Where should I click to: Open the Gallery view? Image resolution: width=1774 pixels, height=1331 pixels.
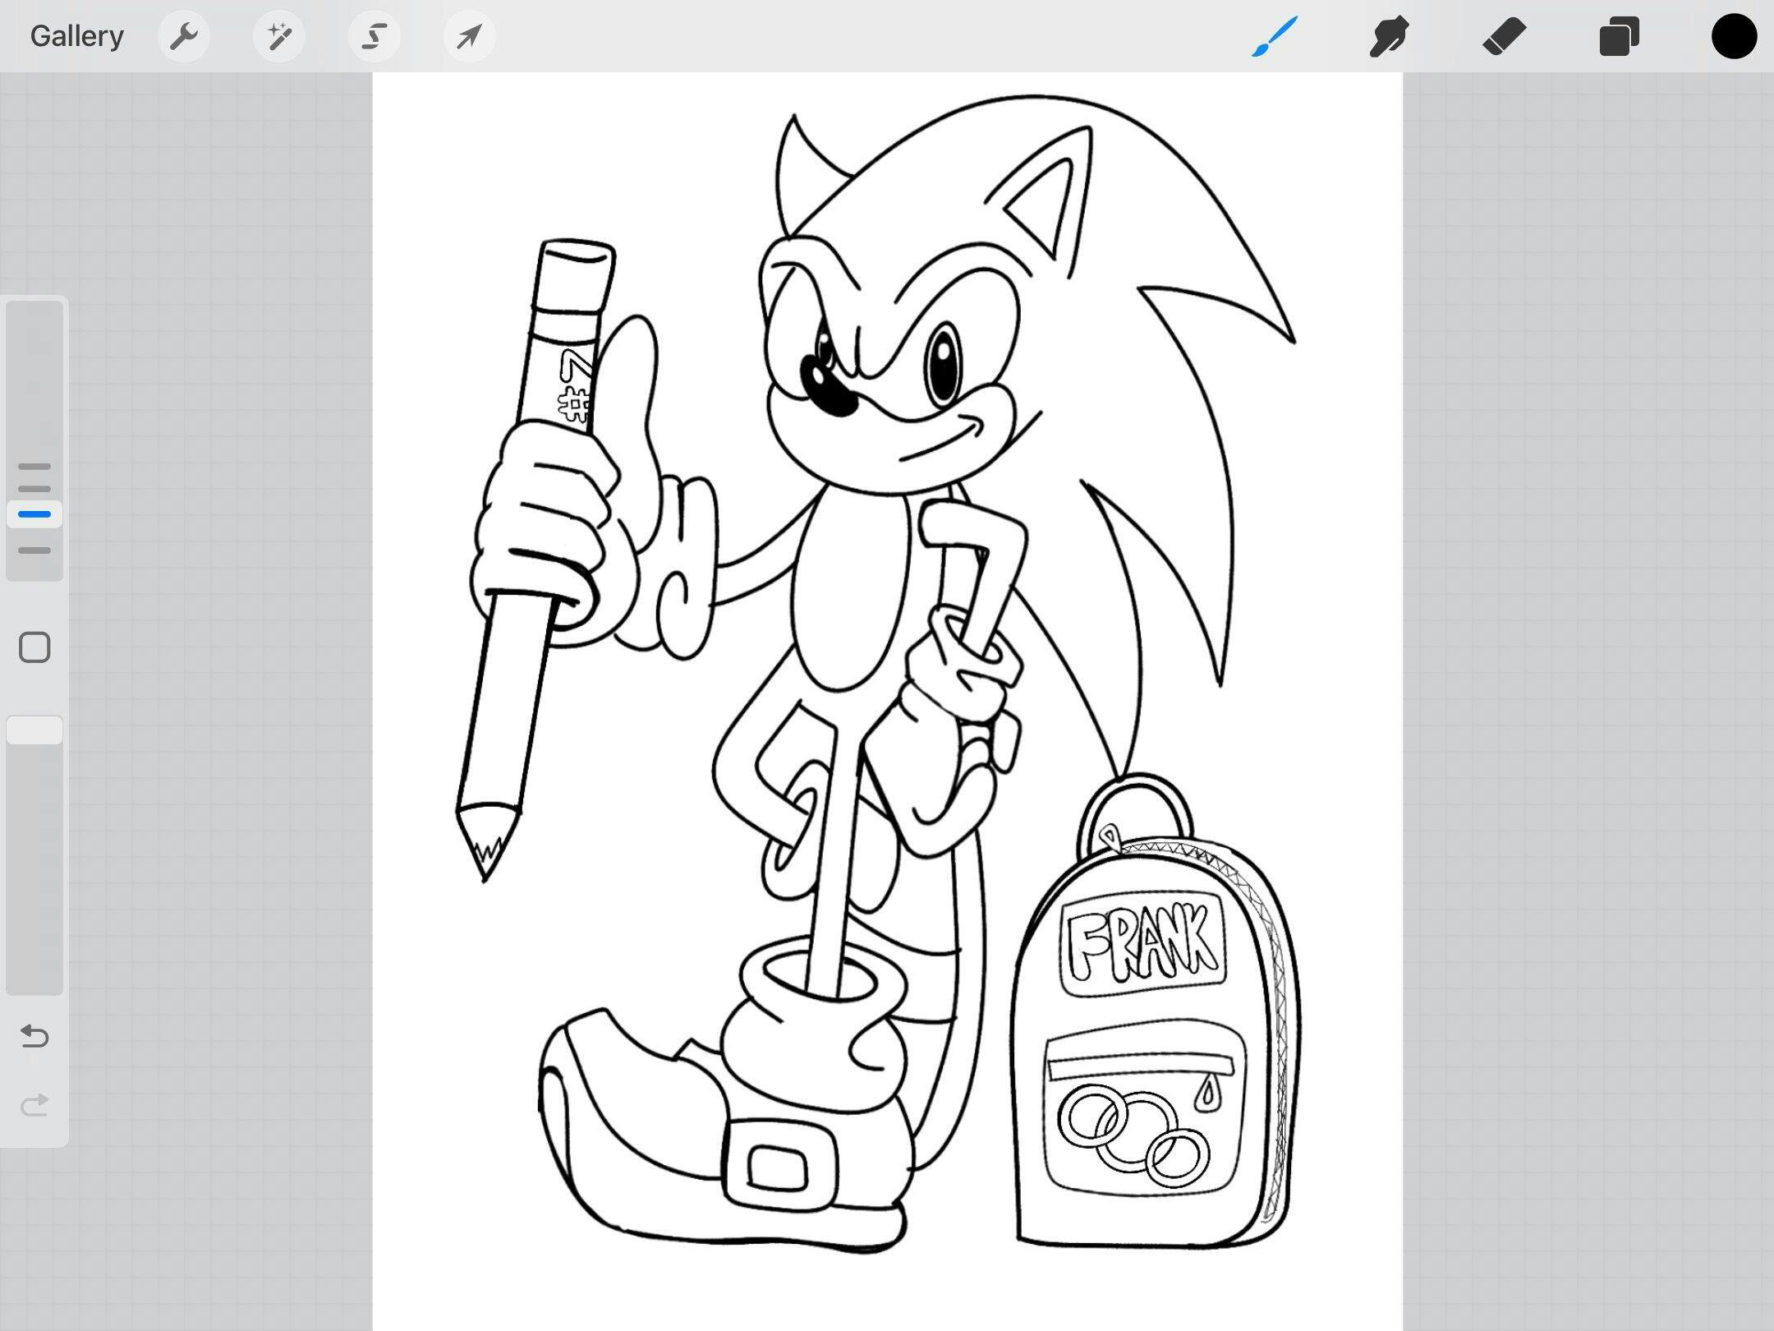(x=76, y=36)
